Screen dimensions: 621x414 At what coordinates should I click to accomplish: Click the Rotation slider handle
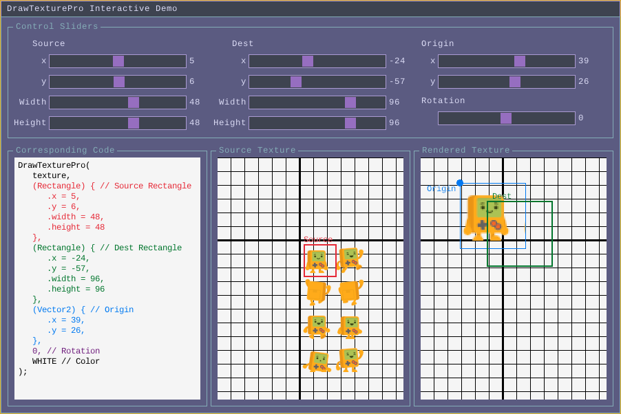pyautogui.click(x=506, y=118)
